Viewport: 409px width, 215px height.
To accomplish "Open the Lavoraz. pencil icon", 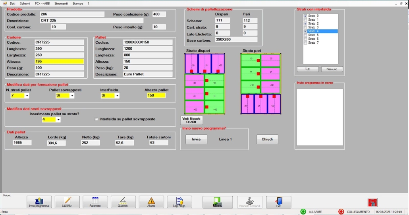I will [67, 202].
